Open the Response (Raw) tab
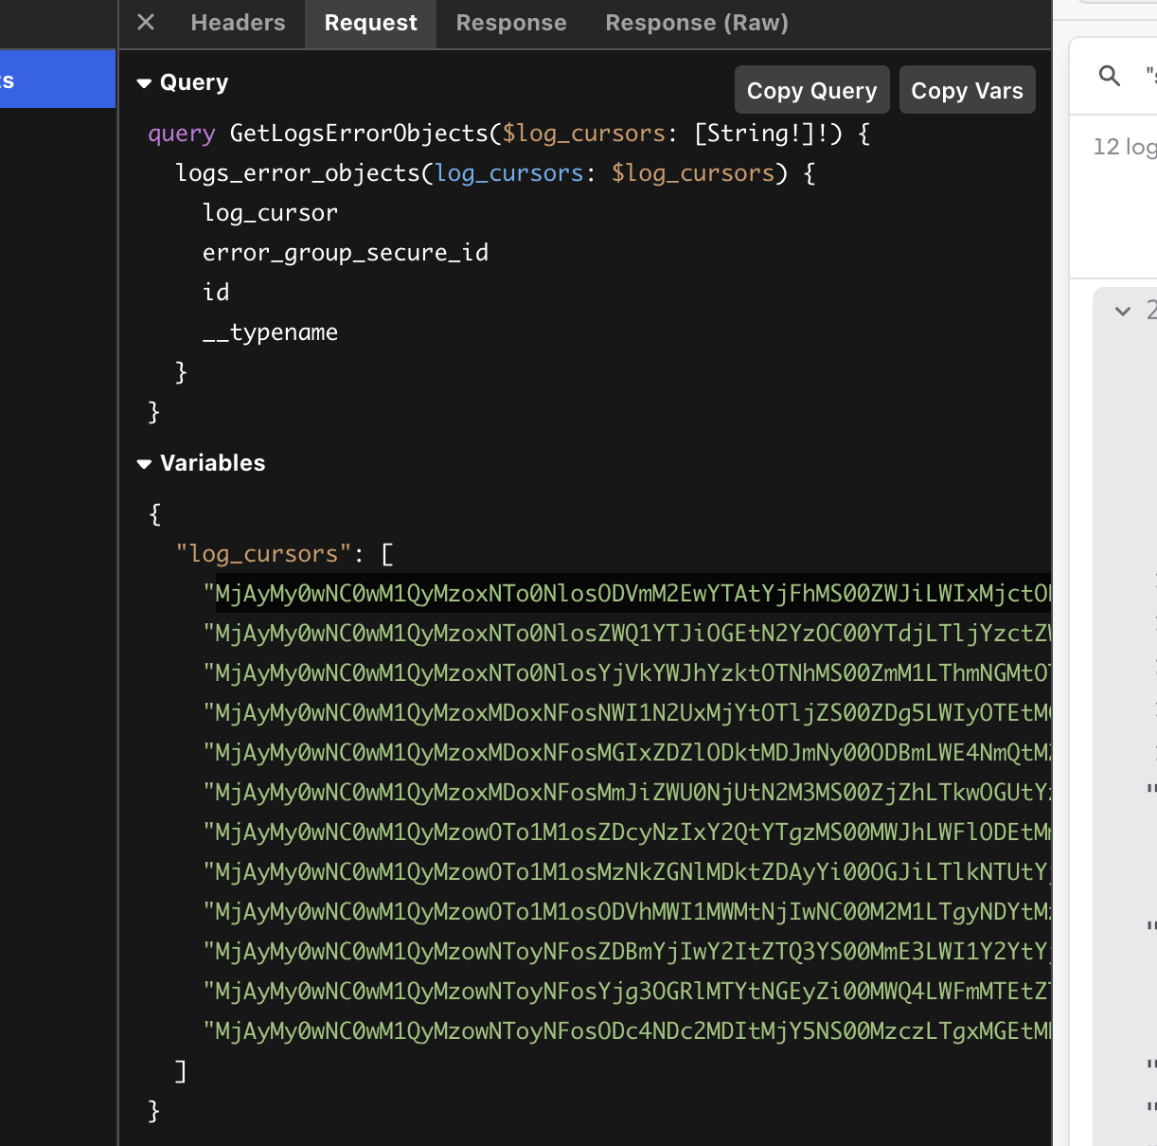1157x1146 pixels. coord(697,23)
